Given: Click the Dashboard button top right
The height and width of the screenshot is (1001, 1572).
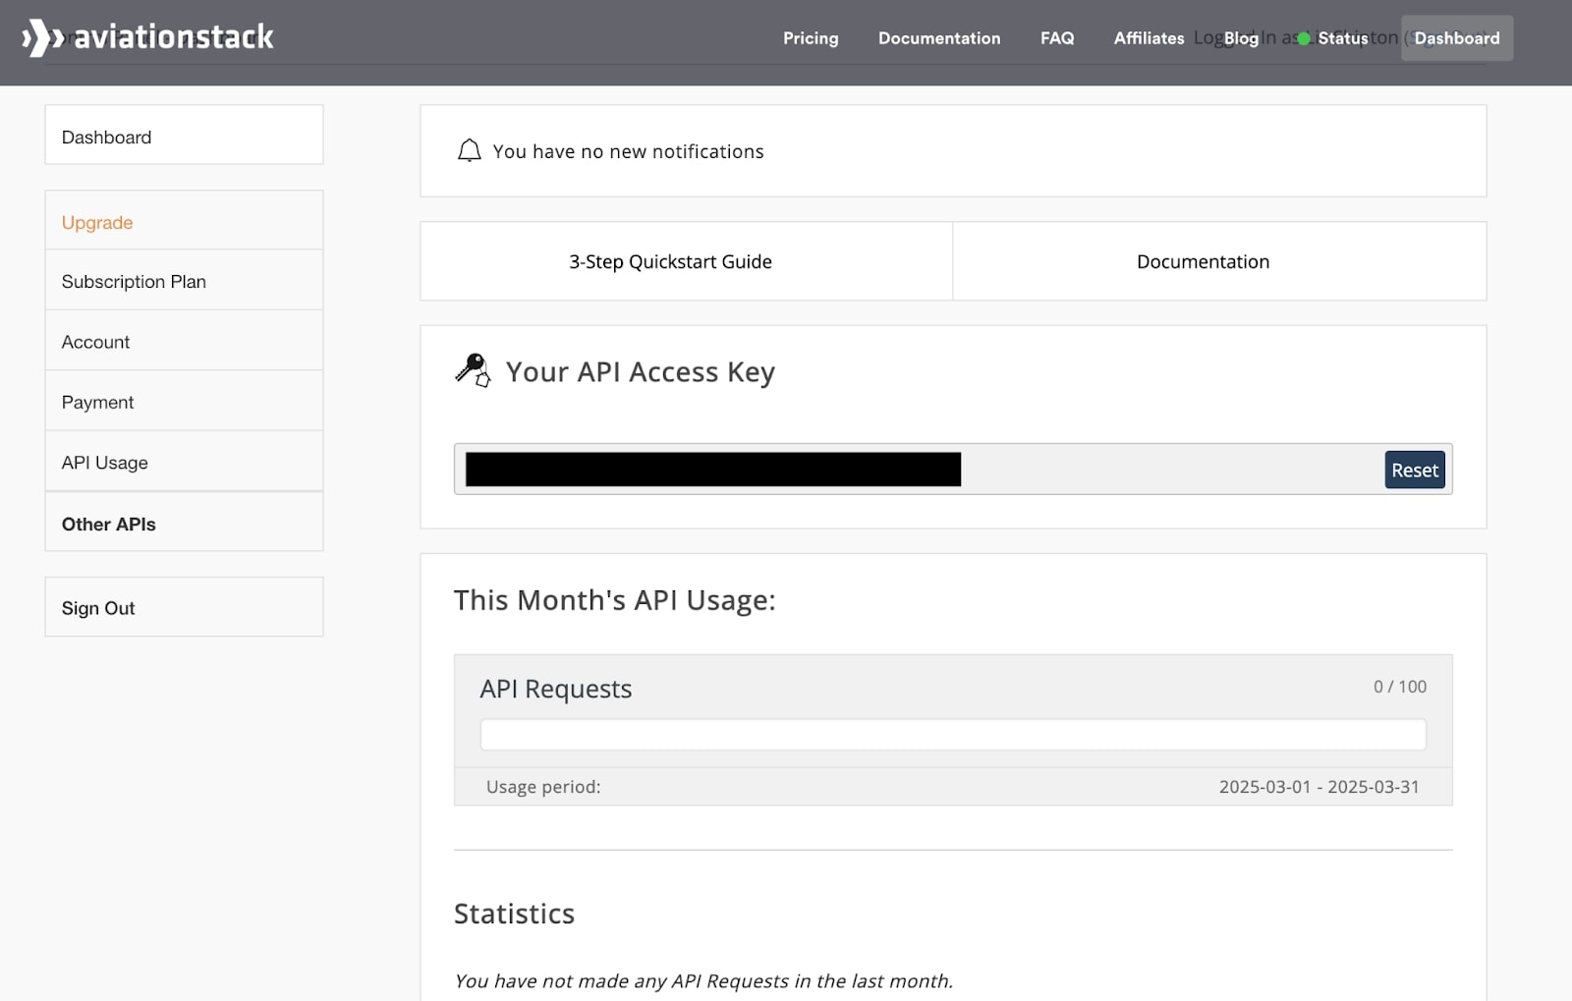Looking at the screenshot, I should [x=1456, y=38].
